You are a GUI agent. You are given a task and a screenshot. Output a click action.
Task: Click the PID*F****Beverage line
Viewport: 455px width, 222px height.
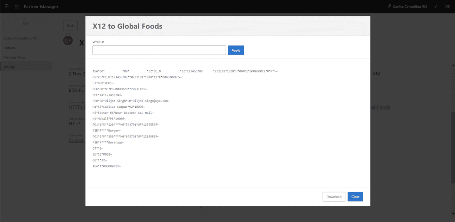(x=108, y=142)
